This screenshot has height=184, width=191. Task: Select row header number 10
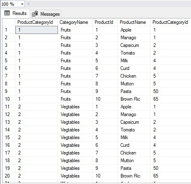pos(9,99)
